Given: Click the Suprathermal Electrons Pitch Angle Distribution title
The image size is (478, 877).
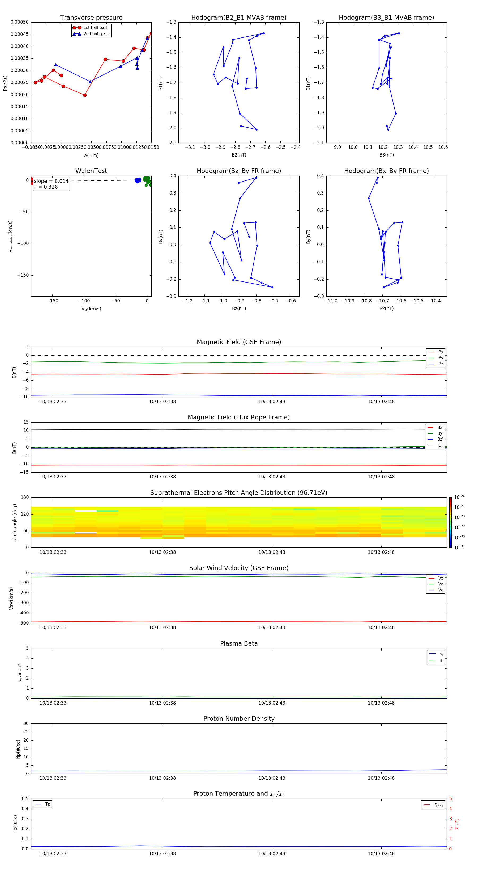Looking at the screenshot, I should [x=239, y=493].
